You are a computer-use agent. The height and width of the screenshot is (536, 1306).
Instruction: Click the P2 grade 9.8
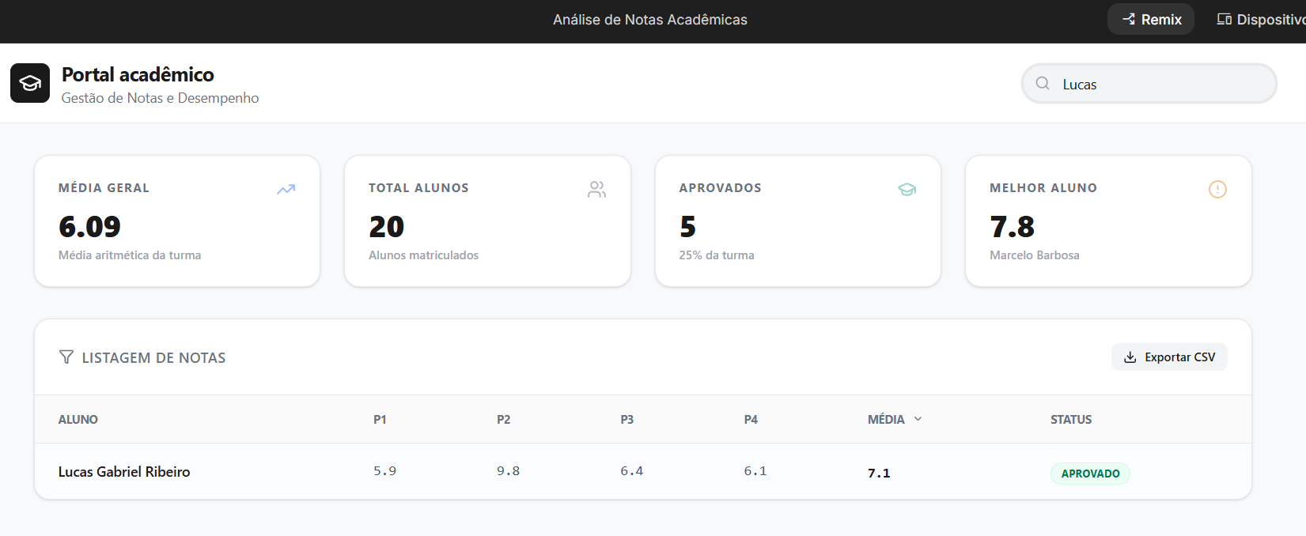[509, 471]
